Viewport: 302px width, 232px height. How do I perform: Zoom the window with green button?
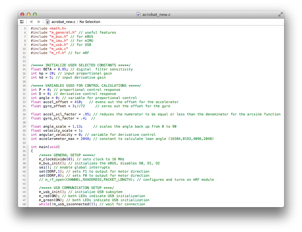click(x=35, y=14)
